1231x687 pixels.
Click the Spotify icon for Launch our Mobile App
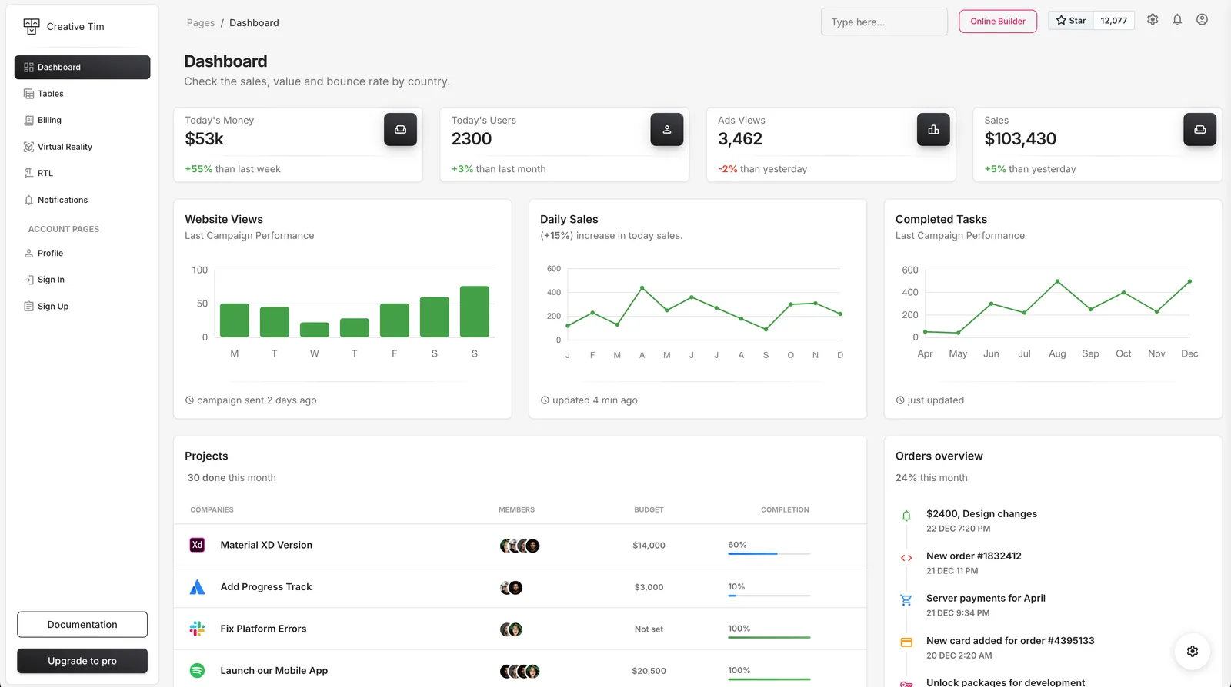tap(197, 670)
